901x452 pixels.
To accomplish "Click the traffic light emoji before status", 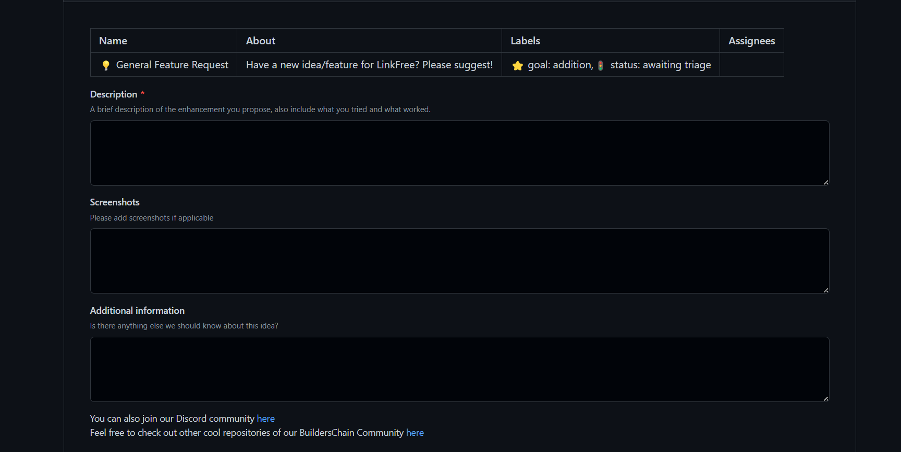I will click(x=600, y=66).
